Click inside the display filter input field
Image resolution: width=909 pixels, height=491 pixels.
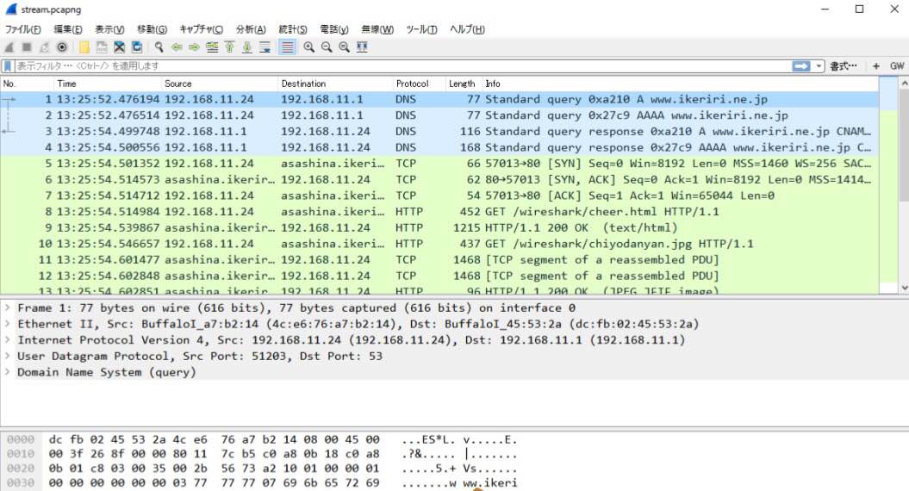402,66
